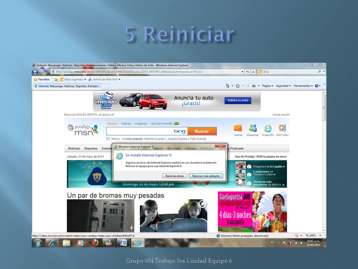Open Windows Explorer folder taskbar icon
This screenshot has height=269, width=358.
(x=66, y=243)
